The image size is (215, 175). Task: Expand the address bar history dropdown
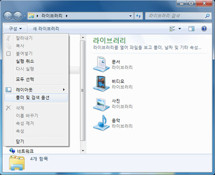coord(130,16)
